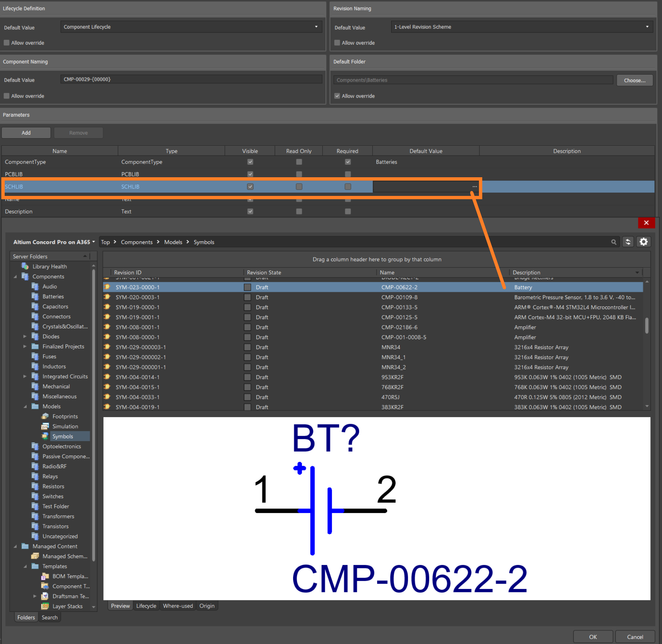662x644 pixels.
Task: Click the Library Health icon in sidebar
Action: (25, 266)
